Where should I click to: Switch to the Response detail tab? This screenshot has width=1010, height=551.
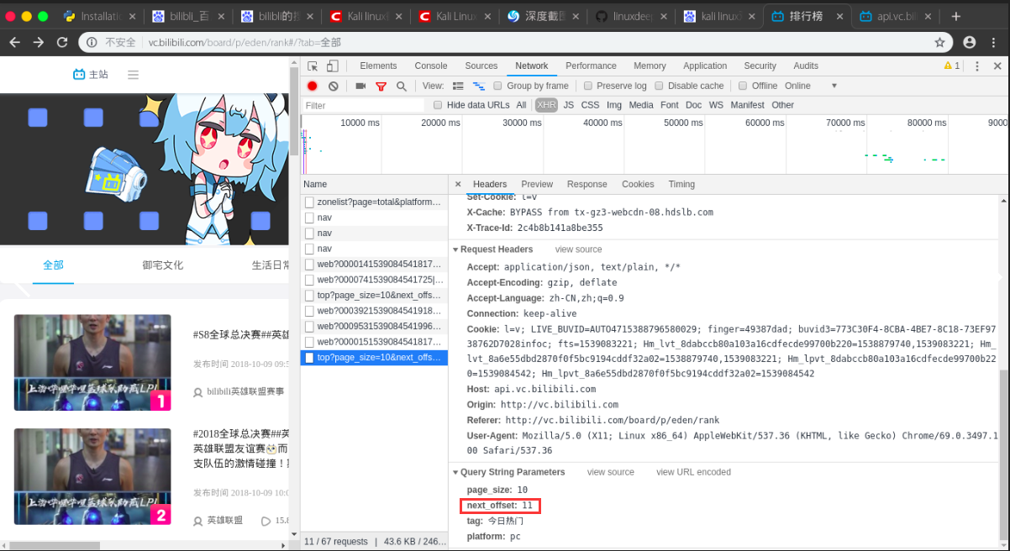pos(587,184)
